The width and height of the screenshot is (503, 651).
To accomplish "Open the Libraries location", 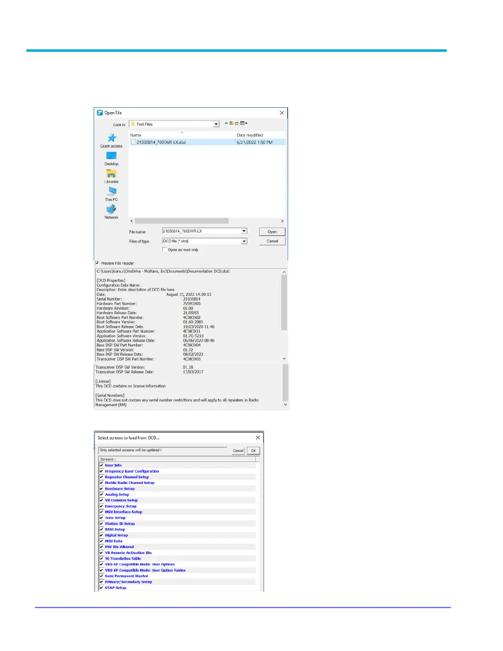I will (111, 176).
